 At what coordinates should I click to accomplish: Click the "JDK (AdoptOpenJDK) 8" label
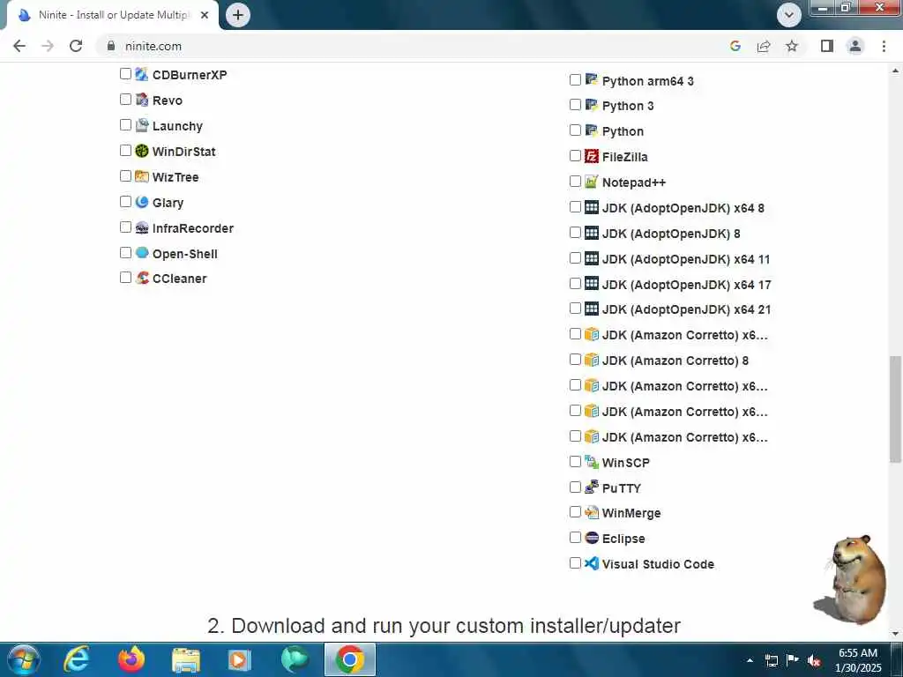tap(671, 234)
